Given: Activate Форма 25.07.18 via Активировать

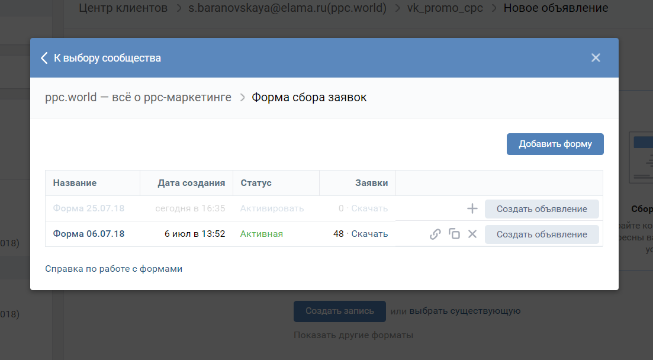Looking at the screenshot, I should tap(272, 208).
